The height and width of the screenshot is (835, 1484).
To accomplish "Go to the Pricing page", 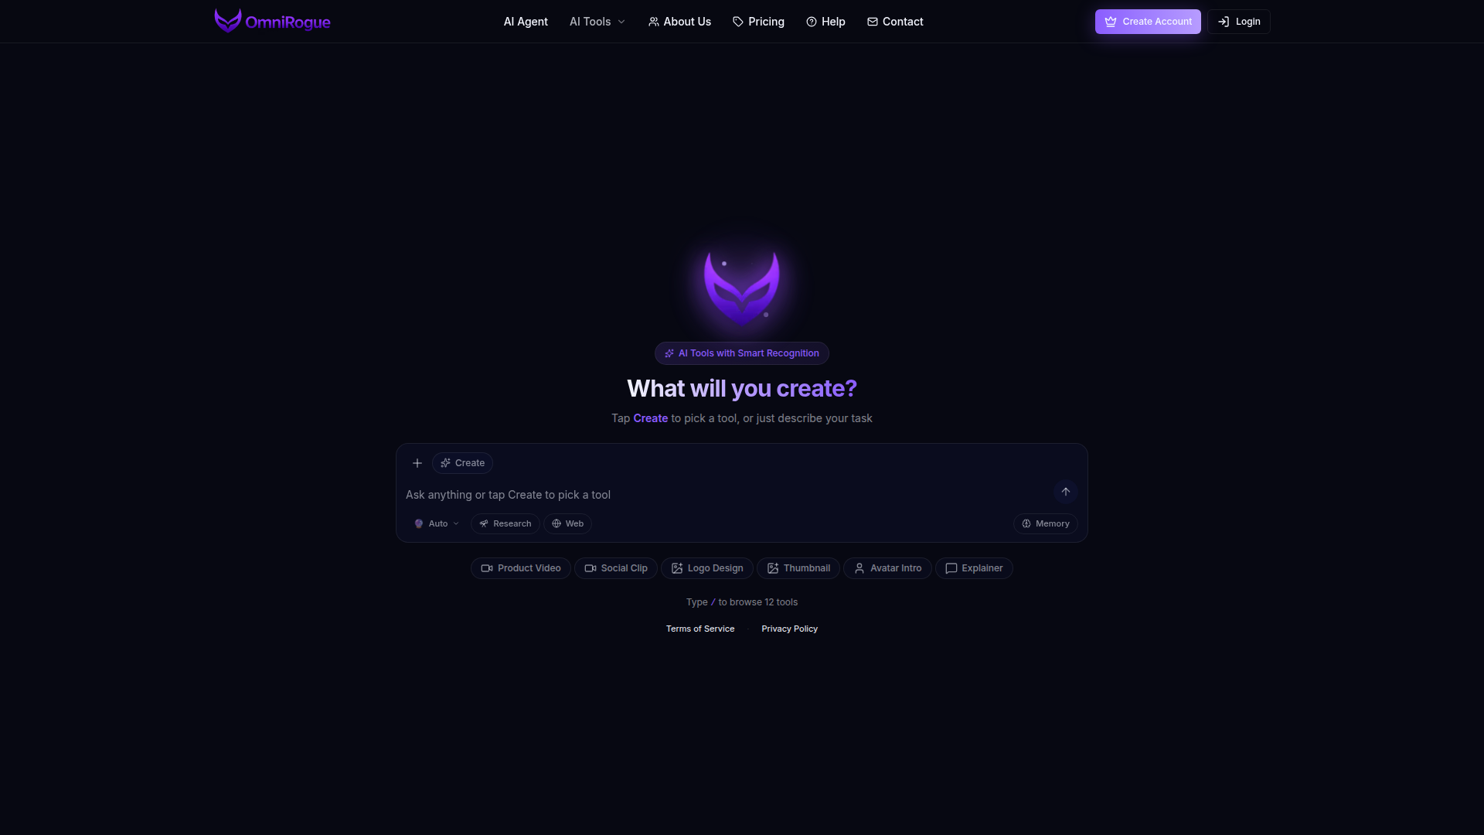I will (x=758, y=22).
